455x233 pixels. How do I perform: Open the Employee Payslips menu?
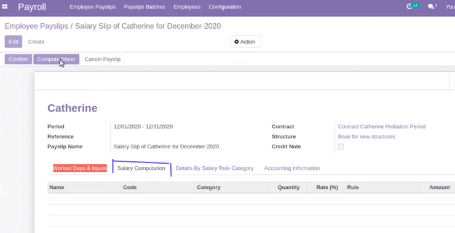pos(93,7)
